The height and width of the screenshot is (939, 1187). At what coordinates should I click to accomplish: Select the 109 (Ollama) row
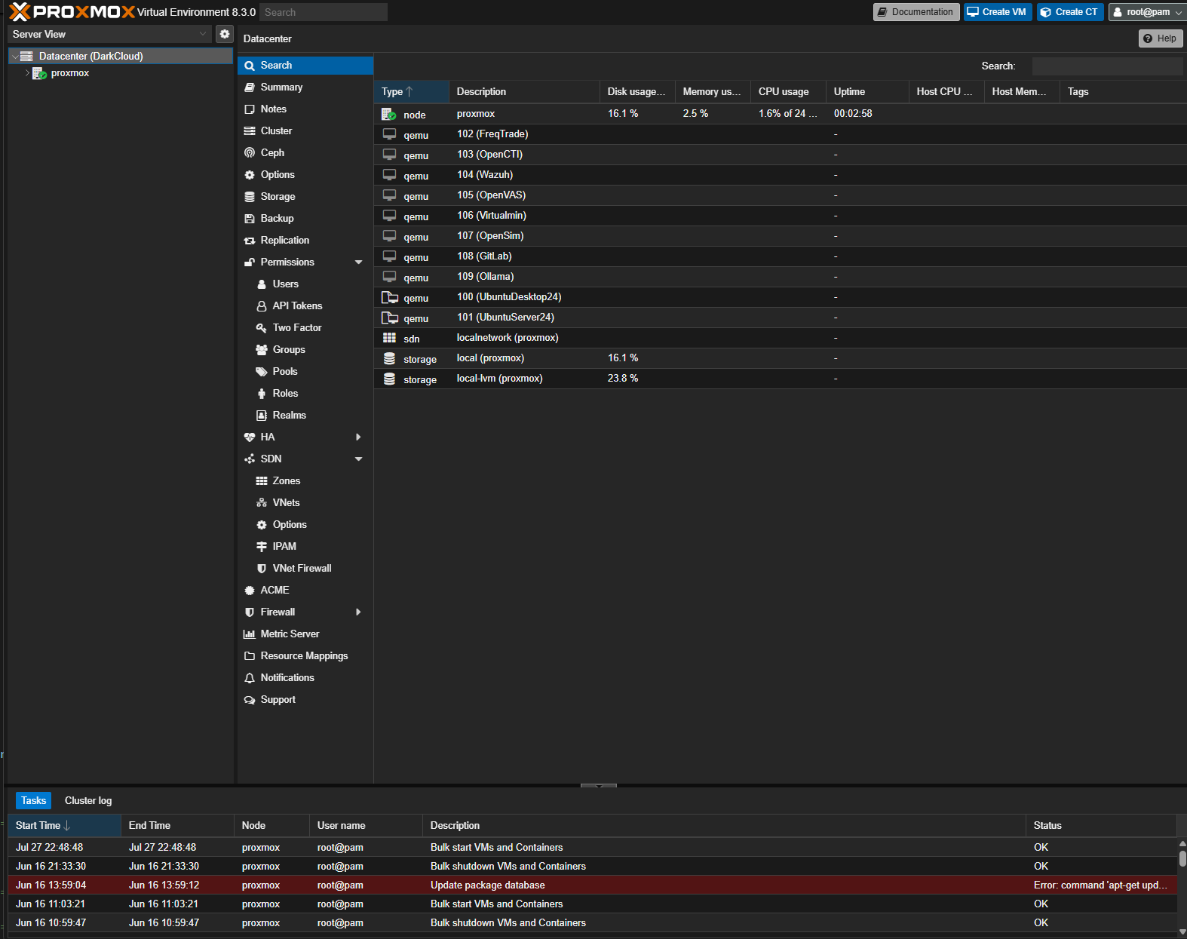click(x=780, y=277)
